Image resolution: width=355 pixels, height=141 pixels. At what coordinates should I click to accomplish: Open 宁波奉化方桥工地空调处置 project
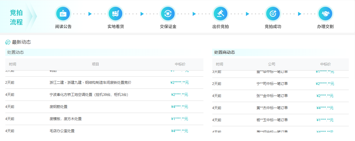click(x=89, y=95)
